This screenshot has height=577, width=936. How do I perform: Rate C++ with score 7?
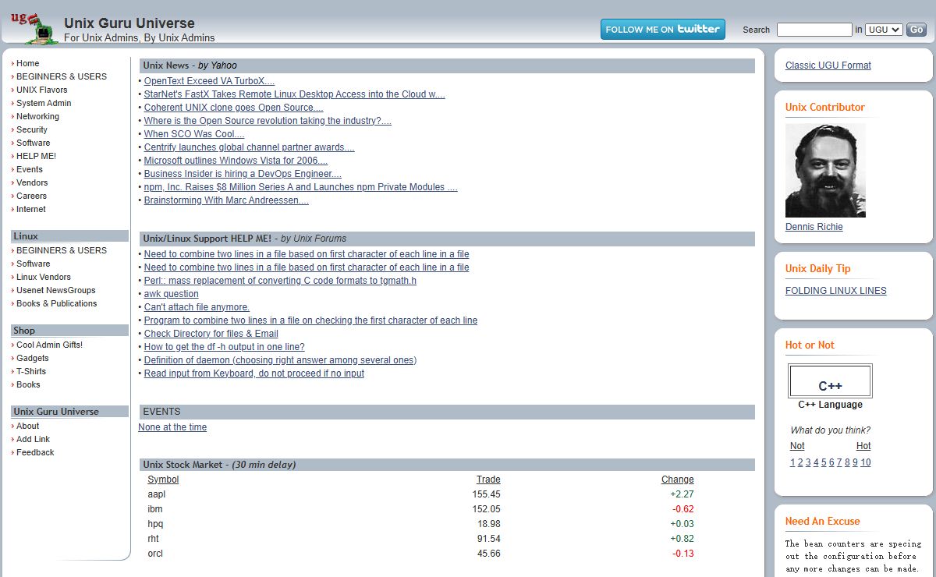tap(839, 462)
